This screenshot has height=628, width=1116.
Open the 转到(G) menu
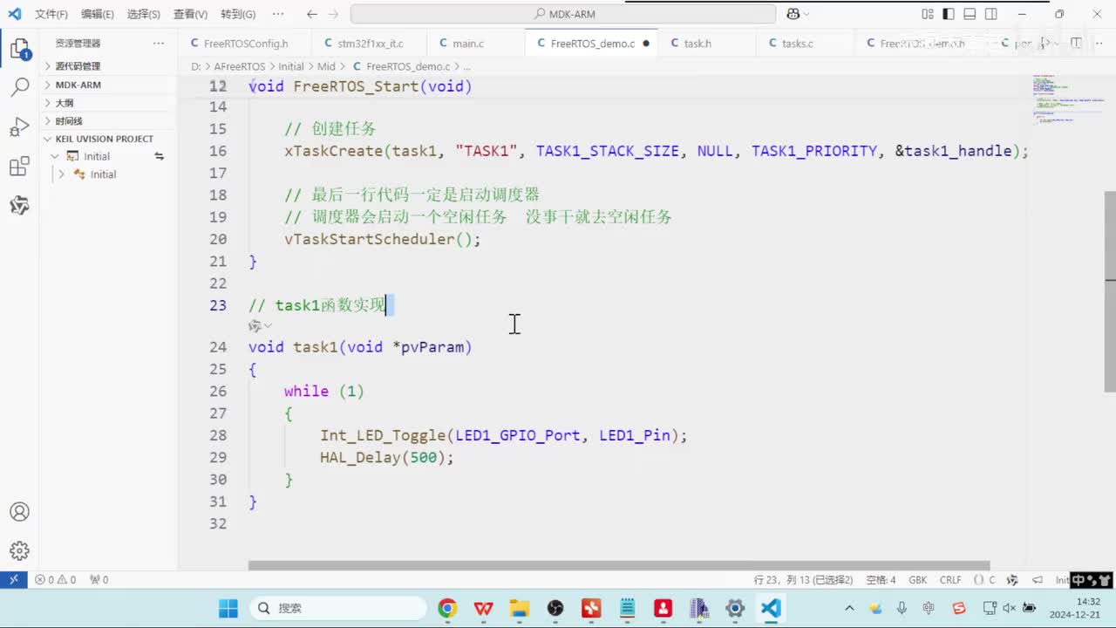[x=238, y=14]
